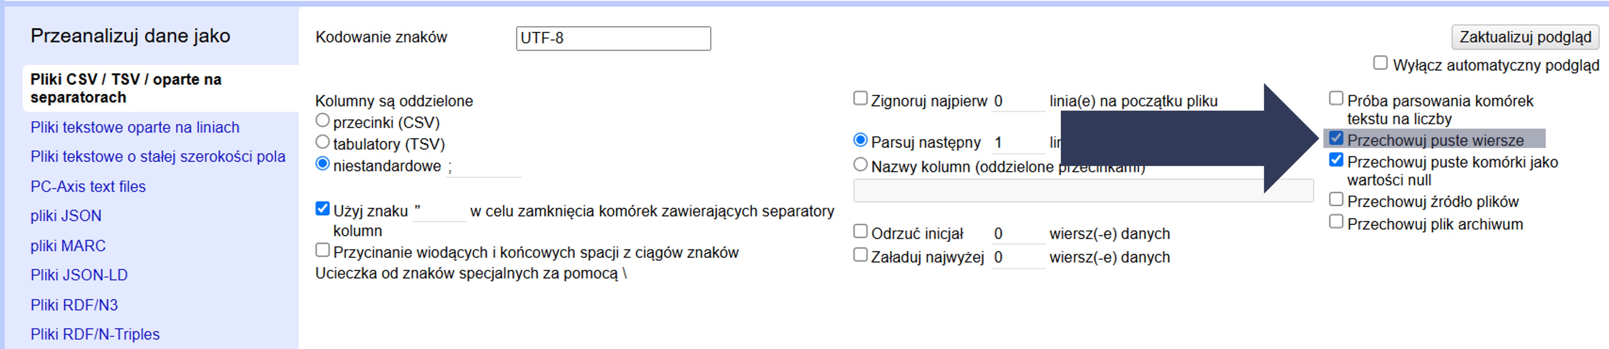Select przecinki (CSV) radio option

(322, 121)
